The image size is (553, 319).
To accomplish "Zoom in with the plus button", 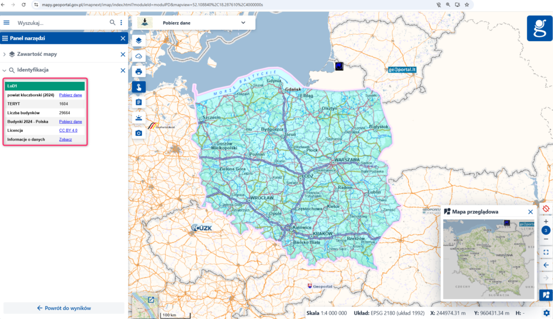I will (546, 222).
